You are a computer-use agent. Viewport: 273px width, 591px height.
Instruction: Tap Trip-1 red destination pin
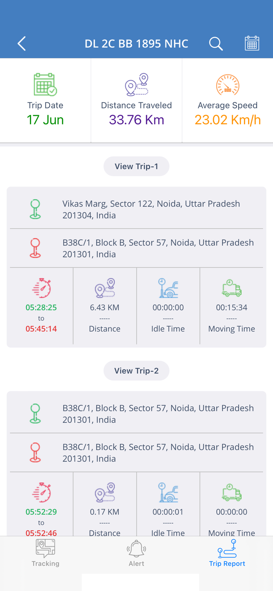[x=35, y=248]
